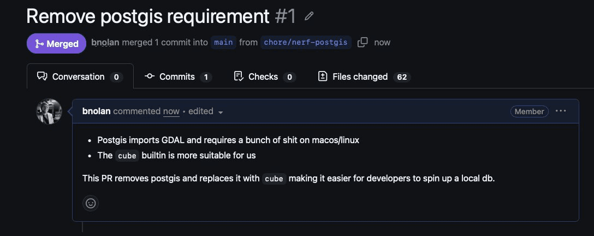
Task: Click the speech bubble icon beside Conversation
Action: [x=42, y=76]
